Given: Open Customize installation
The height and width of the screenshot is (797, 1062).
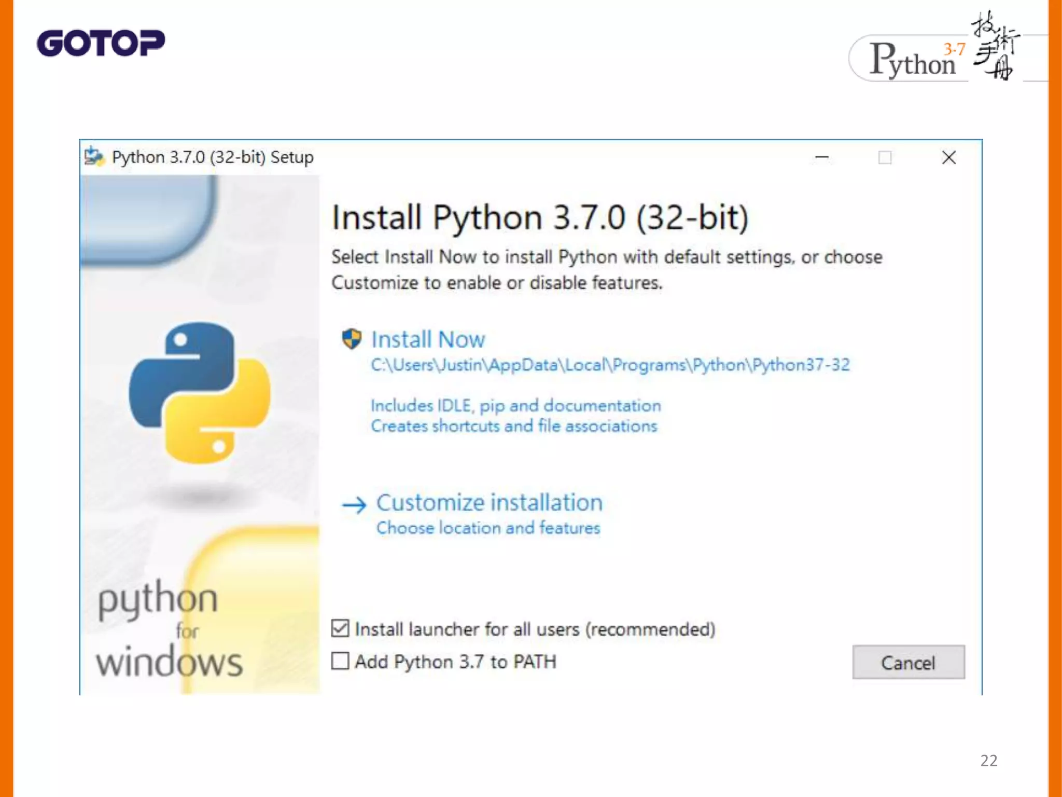Looking at the screenshot, I should coord(489,502).
